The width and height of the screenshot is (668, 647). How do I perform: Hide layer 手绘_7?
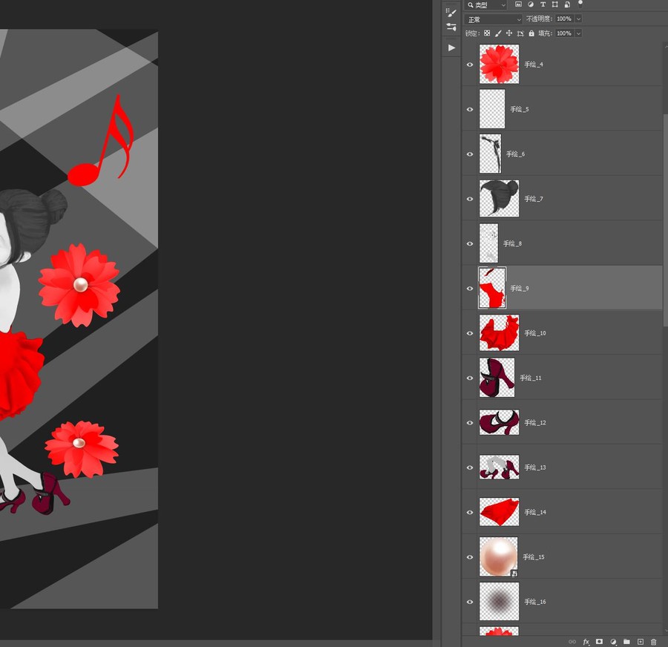click(470, 199)
